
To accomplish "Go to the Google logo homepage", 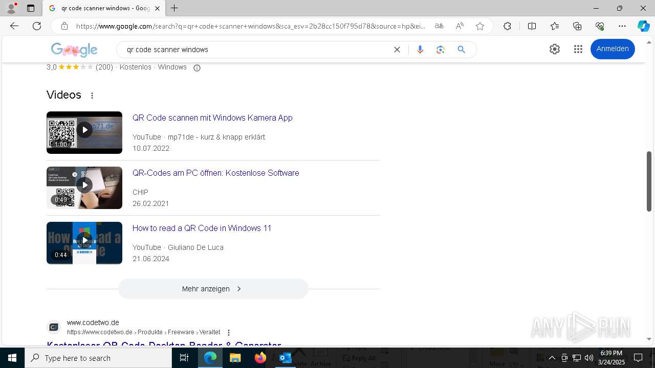I will [74, 50].
